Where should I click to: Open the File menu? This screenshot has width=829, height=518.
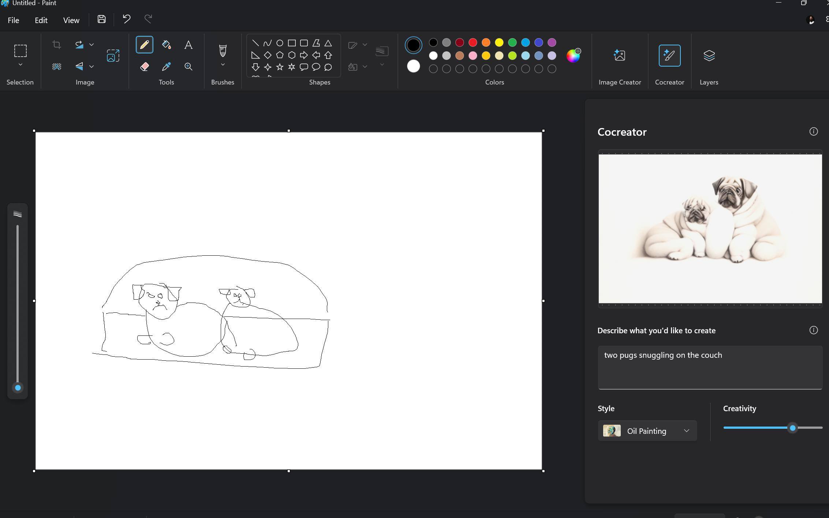click(x=14, y=20)
